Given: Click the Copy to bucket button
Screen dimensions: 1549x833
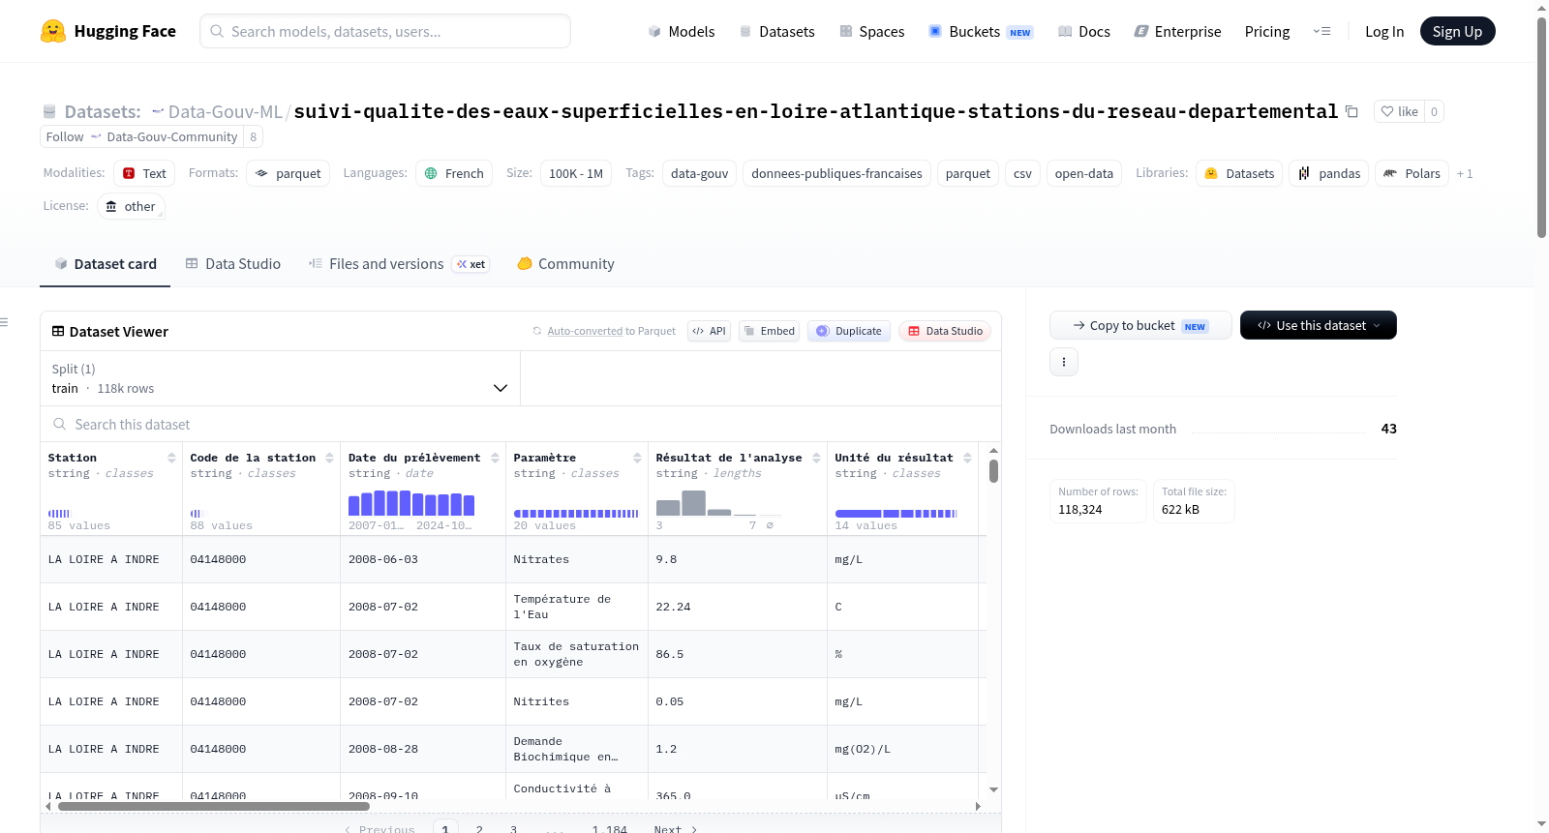Looking at the screenshot, I should tap(1140, 325).
